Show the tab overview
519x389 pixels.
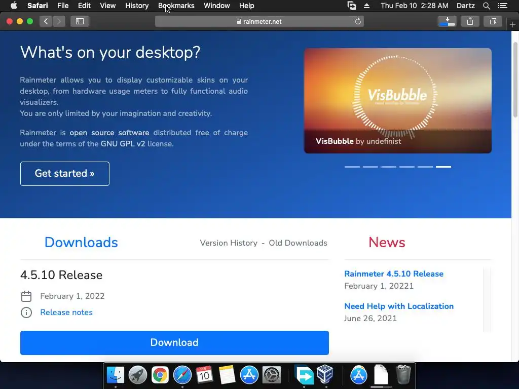[493, 21]
